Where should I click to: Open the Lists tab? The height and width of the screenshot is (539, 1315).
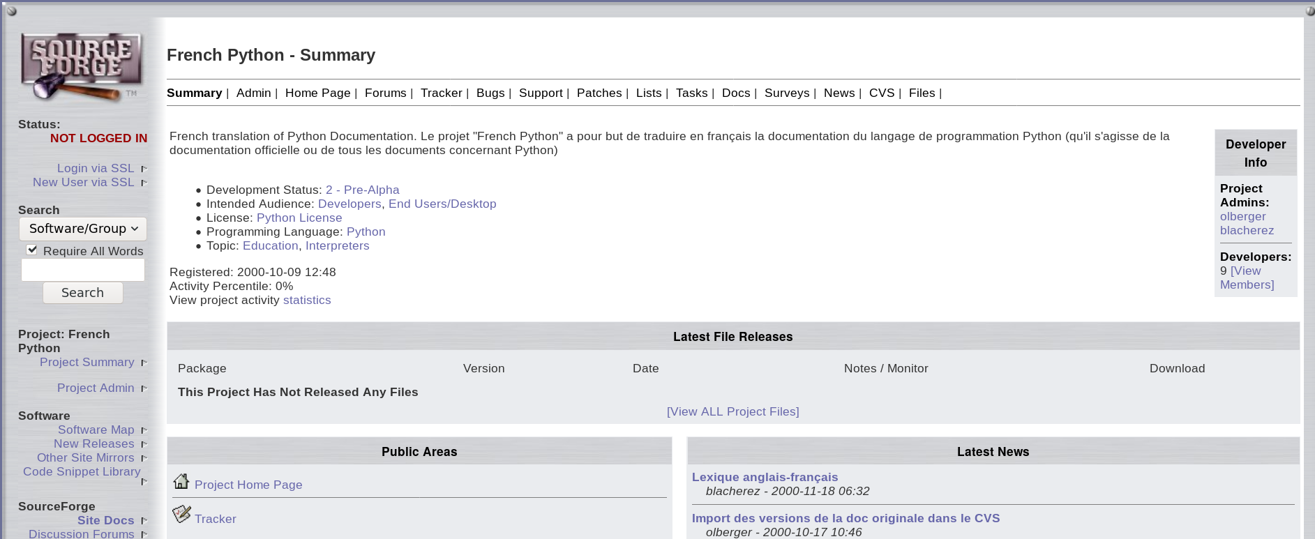click(649, 93)
